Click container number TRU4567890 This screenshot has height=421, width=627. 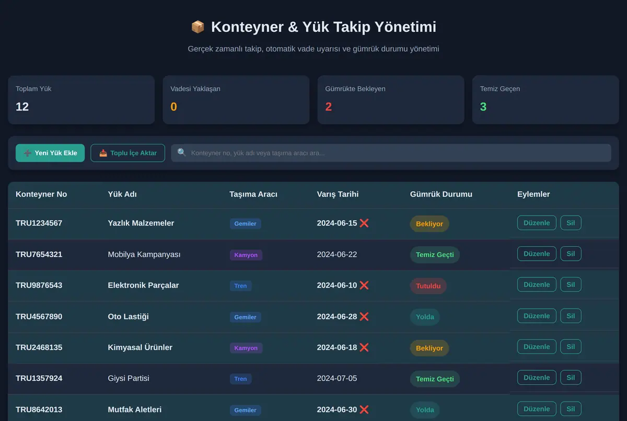click(x=39, y=317)
